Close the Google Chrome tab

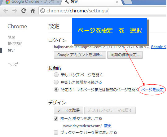[58, 2]
